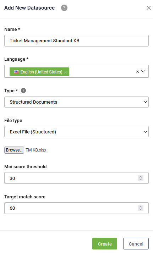Increase Target match score with up arrow
The width and height of the screenshot is (153, 253).
click(x=141, y=207)
